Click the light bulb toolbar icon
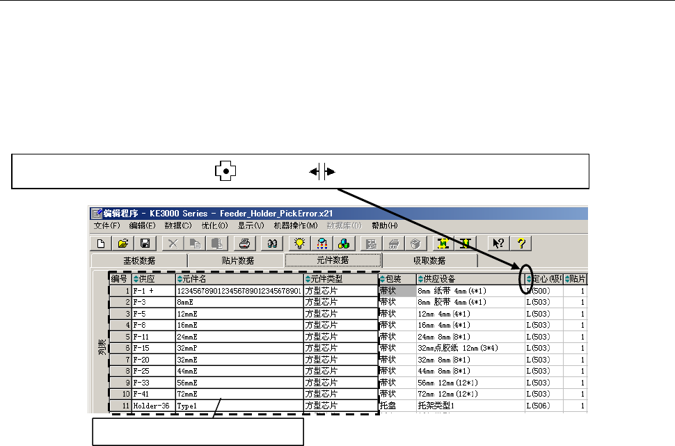Viewport: 675px width, 446px height. [300, 244]
